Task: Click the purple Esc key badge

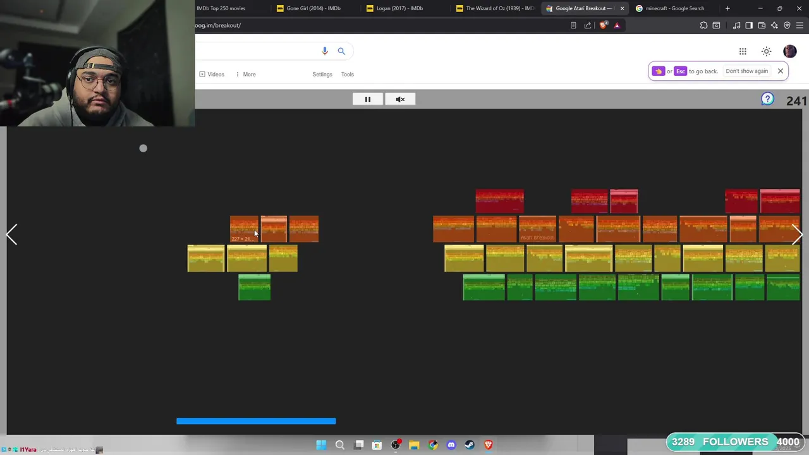Action: point(681,71)
